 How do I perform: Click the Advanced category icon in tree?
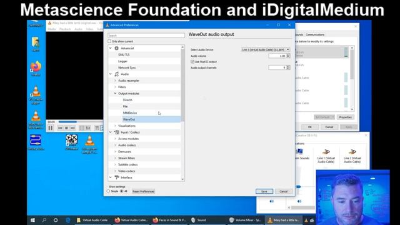[x=117, y=48]
